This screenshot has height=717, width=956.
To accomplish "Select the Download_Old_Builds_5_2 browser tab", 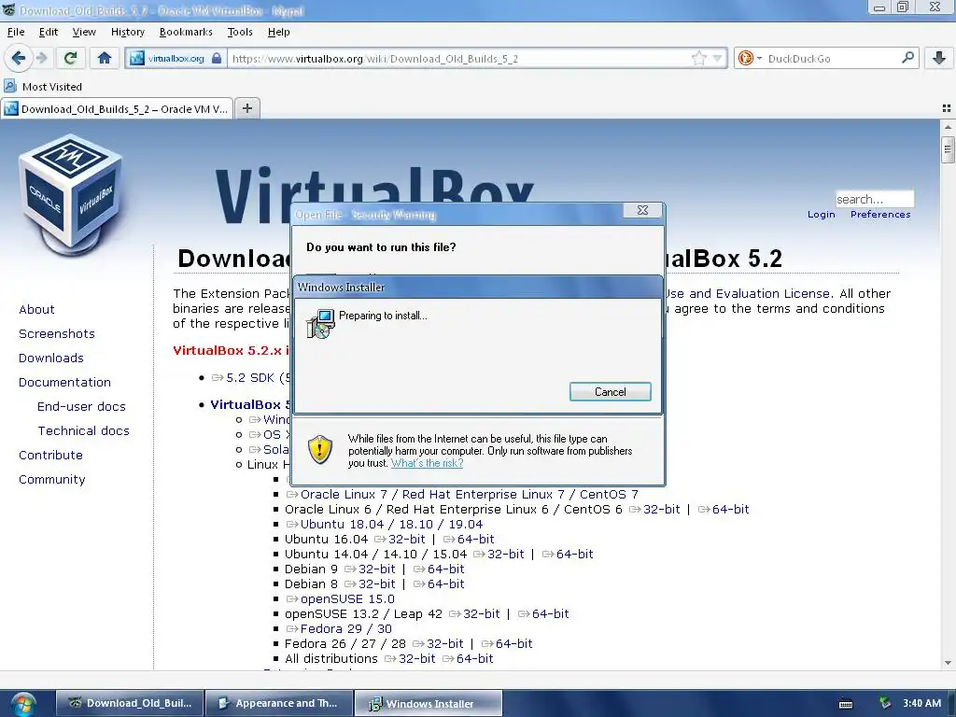I will 117,109.
